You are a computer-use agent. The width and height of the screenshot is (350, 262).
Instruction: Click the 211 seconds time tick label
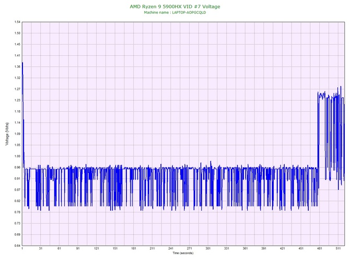[x=152, y=248]
